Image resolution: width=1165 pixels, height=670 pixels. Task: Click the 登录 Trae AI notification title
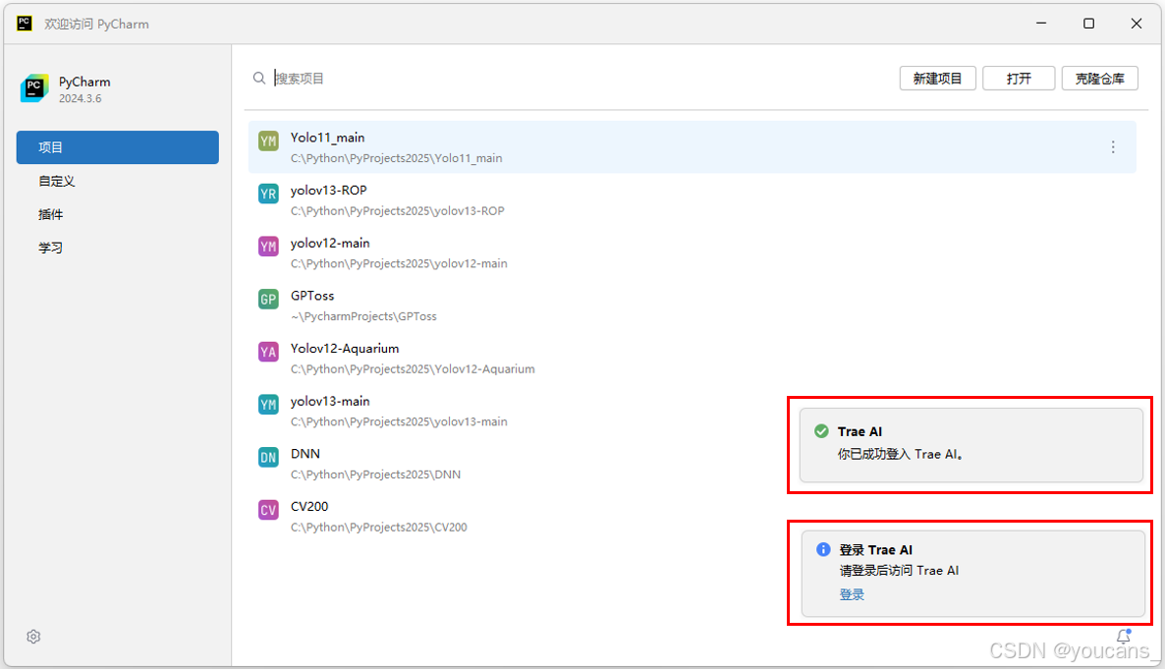click(875, 550)
